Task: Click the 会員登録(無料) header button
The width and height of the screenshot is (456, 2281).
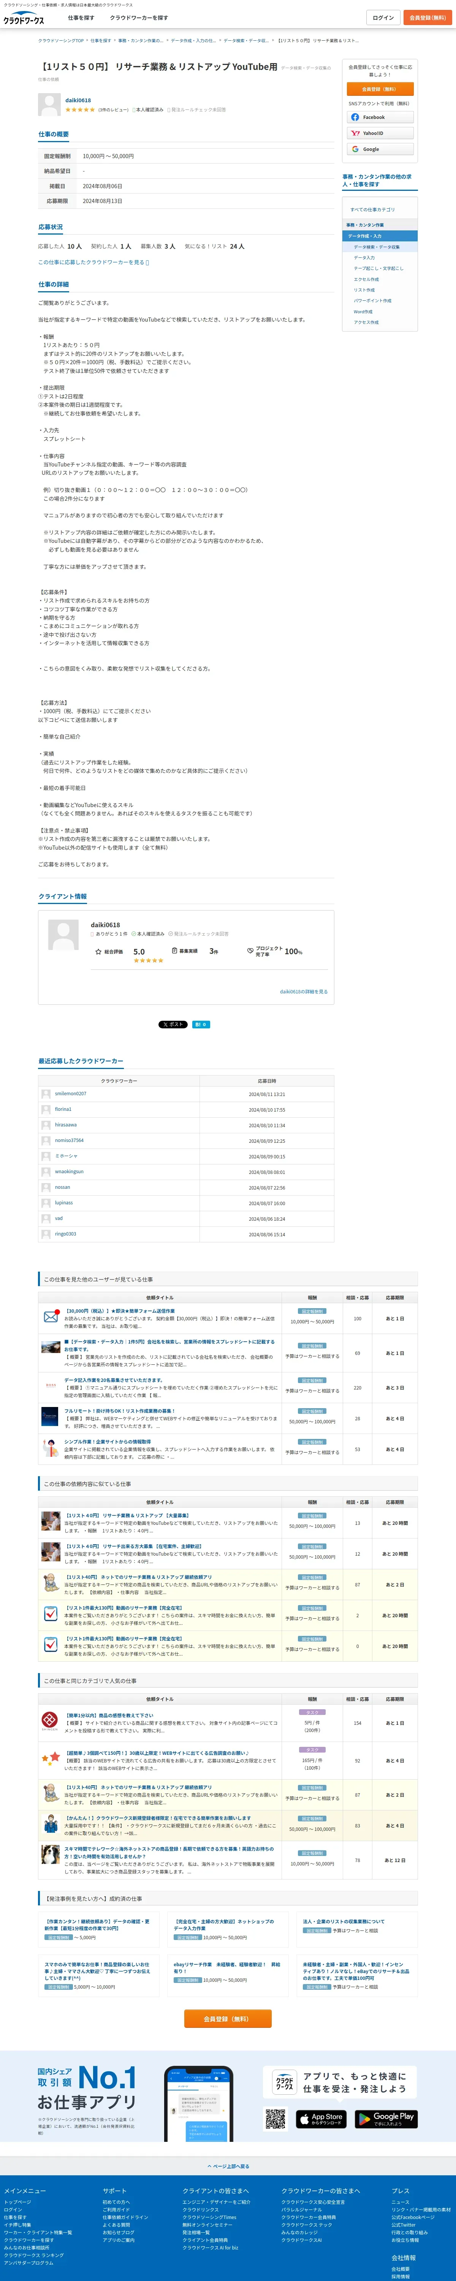Action: [427, 18]
